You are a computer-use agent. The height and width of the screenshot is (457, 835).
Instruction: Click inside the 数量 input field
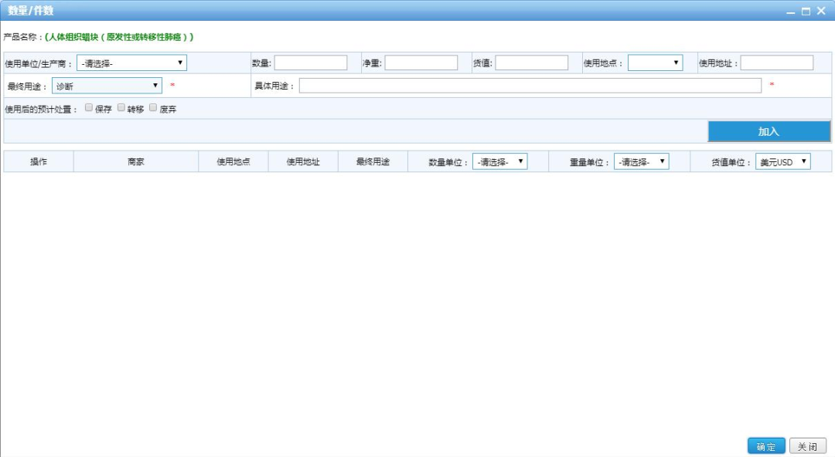(x=312, y=63)
